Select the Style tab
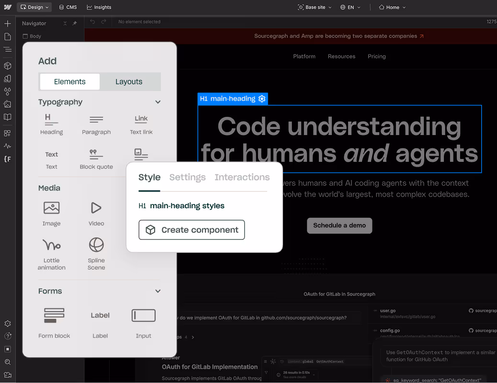Viewport: 497px width, 383px height. coord(149,177)
